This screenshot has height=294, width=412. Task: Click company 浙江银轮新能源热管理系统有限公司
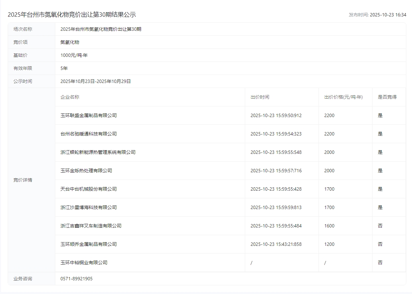(98, 152)
